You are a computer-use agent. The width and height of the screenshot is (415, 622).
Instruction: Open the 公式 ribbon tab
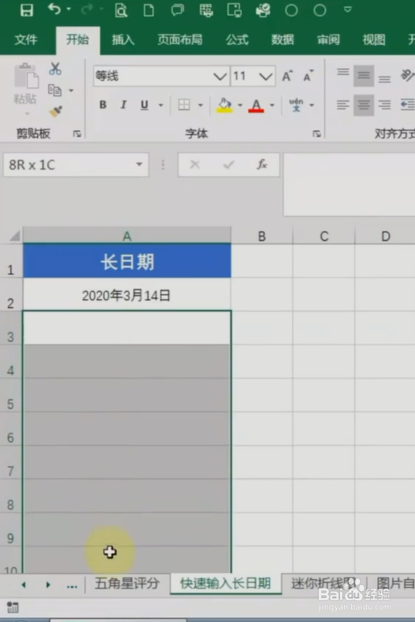[237, 40]
